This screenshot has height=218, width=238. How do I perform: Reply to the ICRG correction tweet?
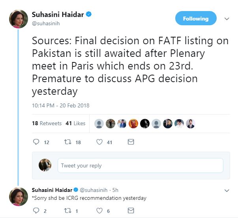[36, 211]
